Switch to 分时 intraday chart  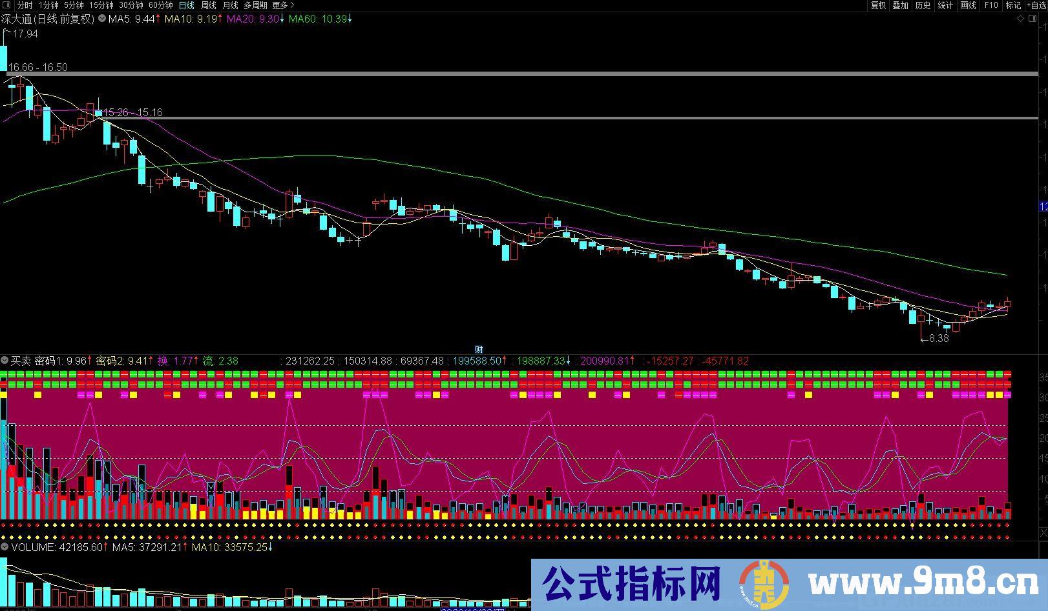[x=25, y=5]
